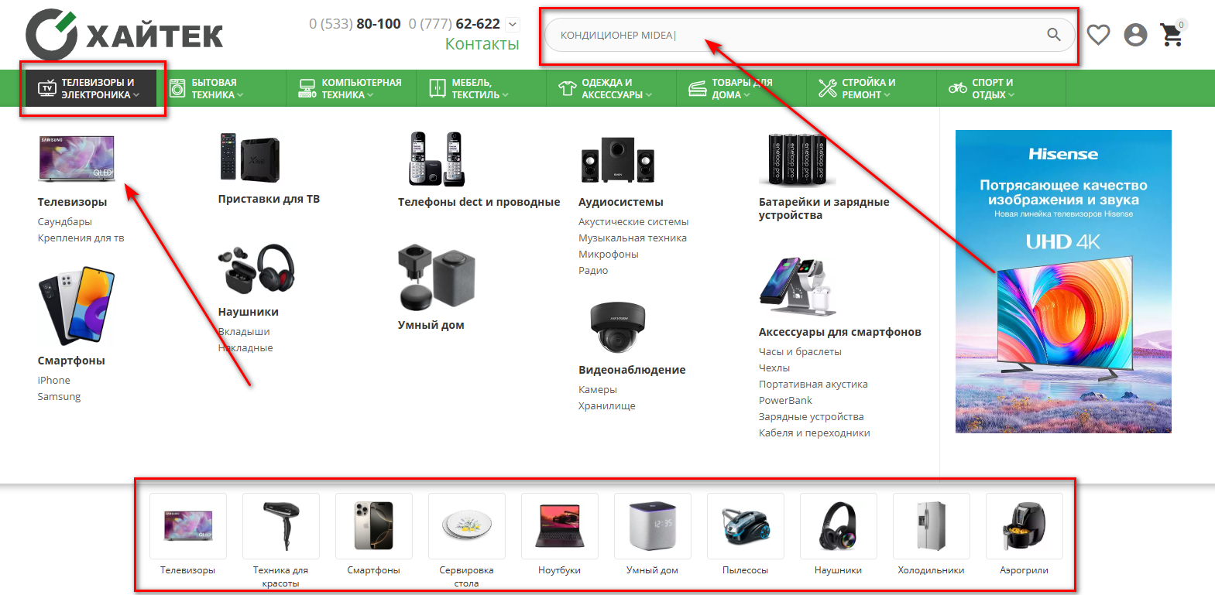
Task: Open Часы и браслеты subcategory
Action: pos(800,352)
